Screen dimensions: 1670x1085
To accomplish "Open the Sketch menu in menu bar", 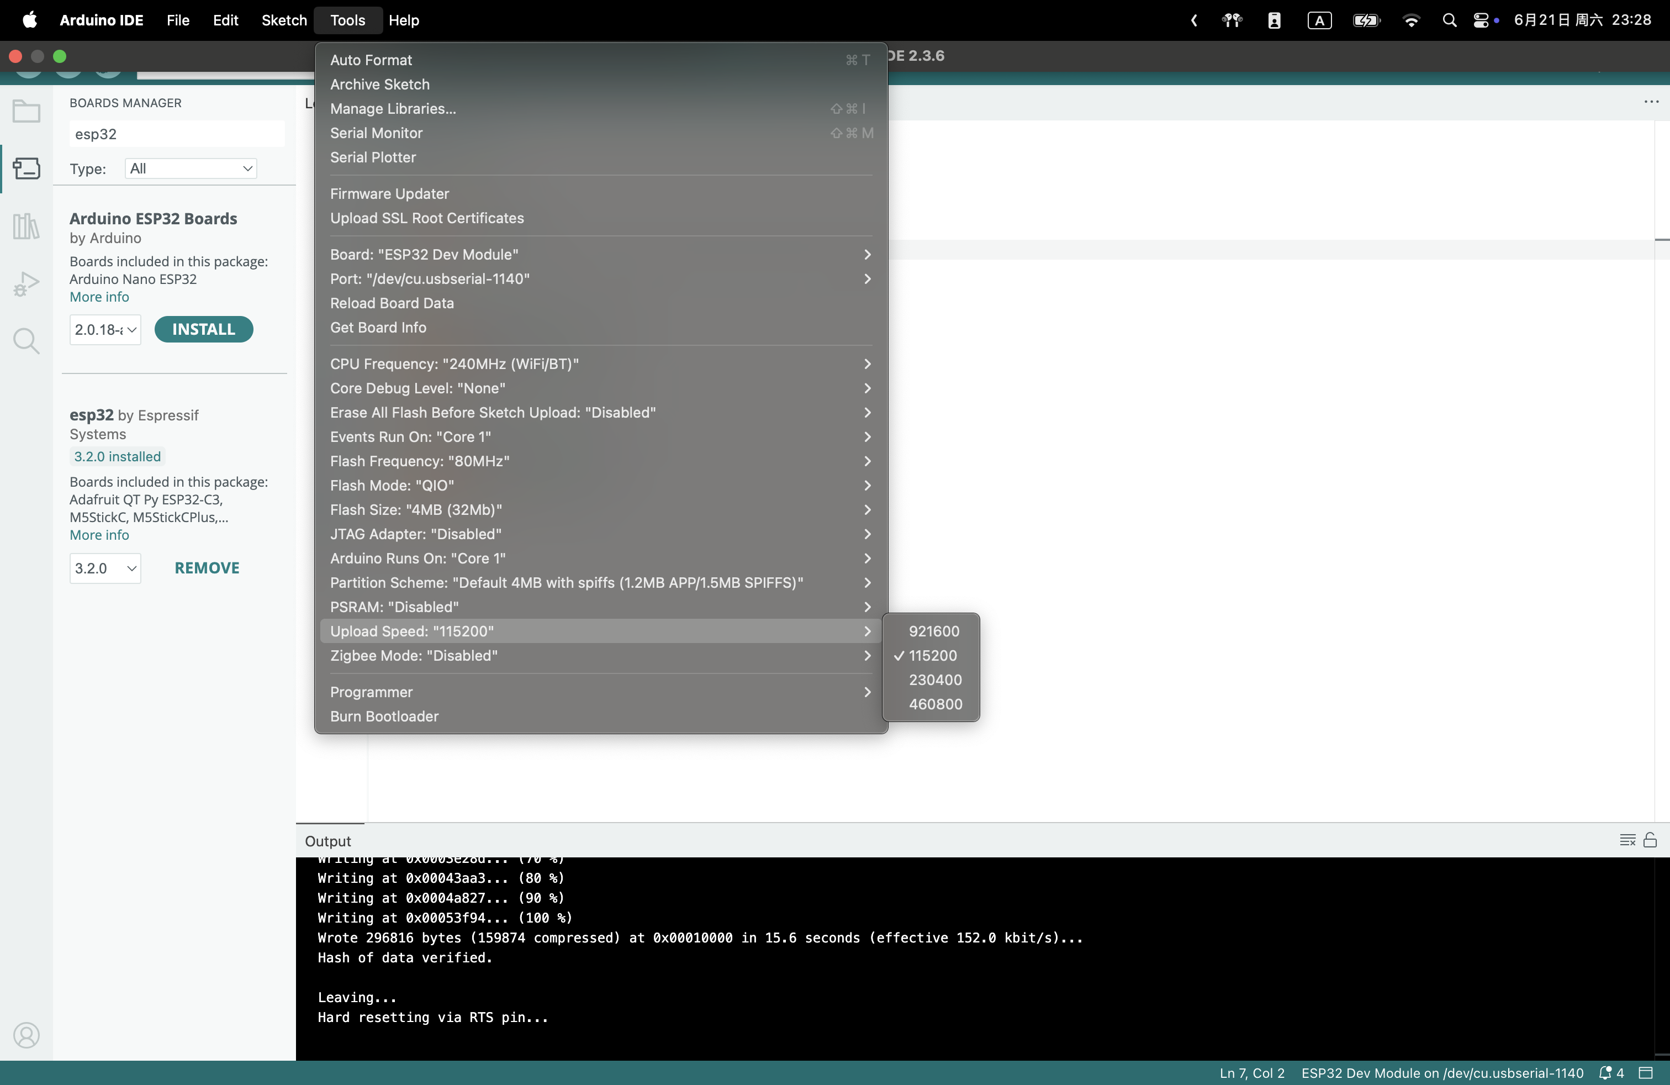I will pos(284,20).
